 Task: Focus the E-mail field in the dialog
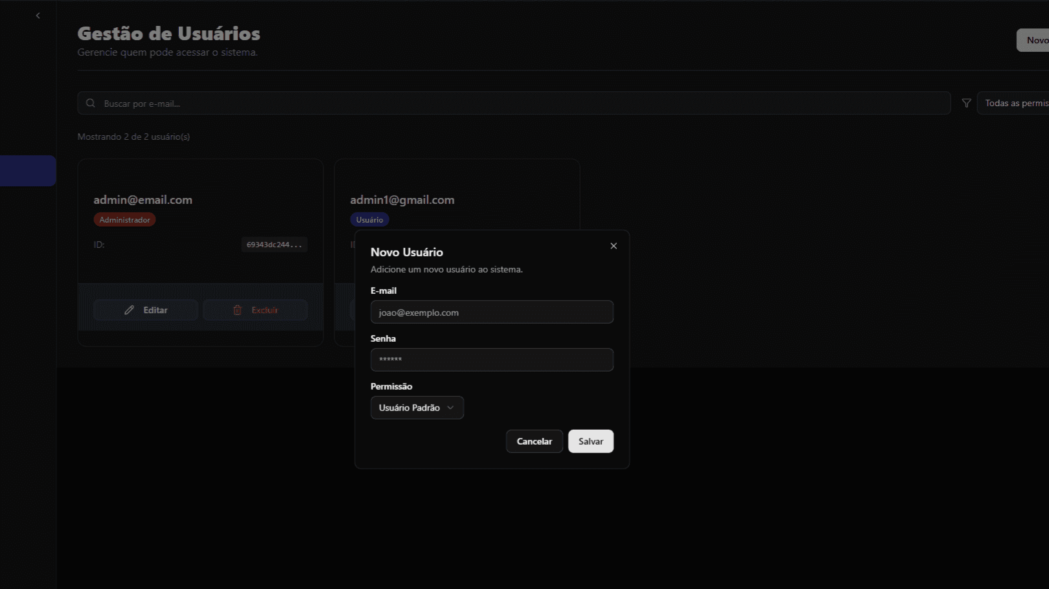(x=491, y=312)
